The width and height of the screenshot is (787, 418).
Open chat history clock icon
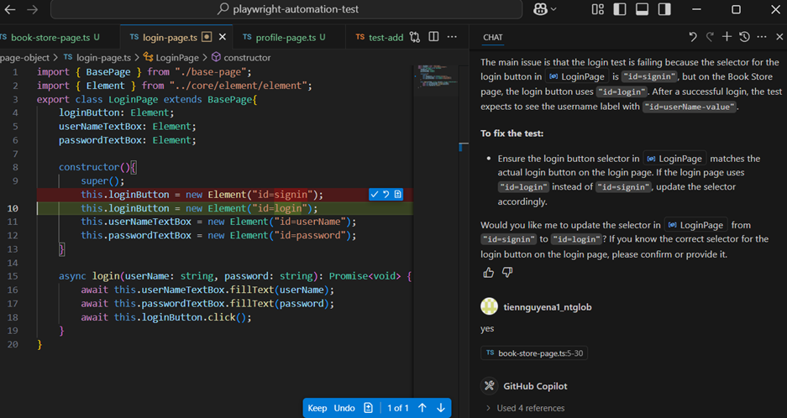744,37
